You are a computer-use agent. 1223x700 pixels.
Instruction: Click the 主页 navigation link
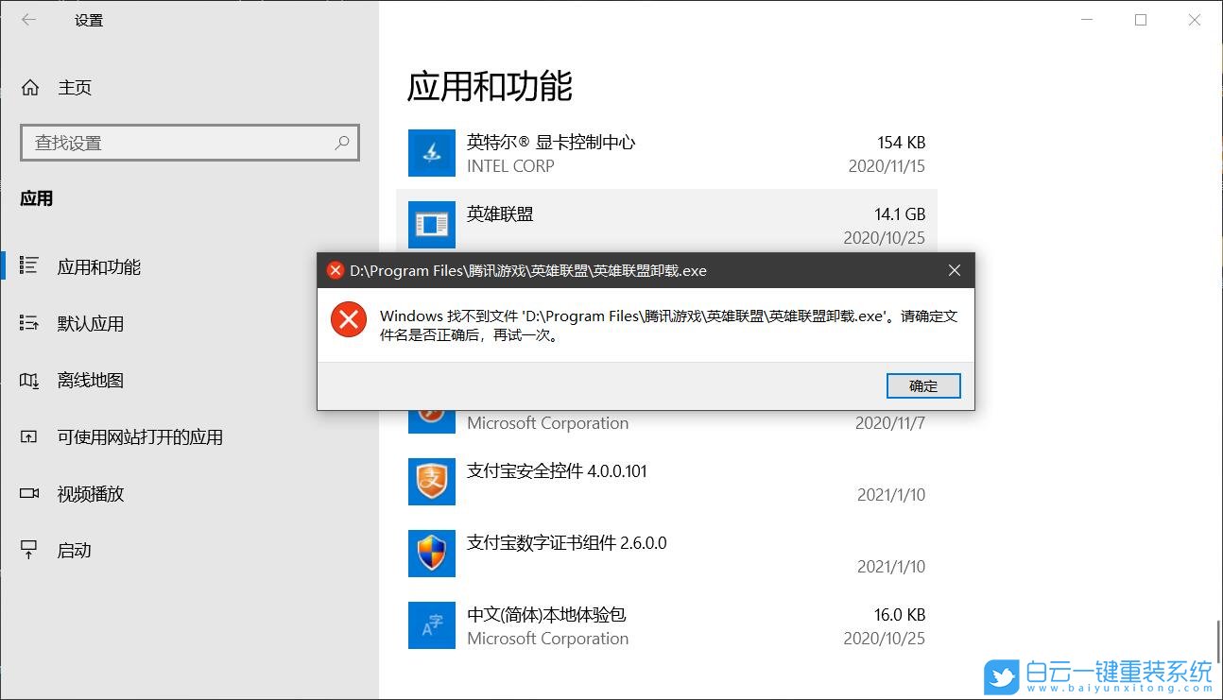click(x=75, y=87)
